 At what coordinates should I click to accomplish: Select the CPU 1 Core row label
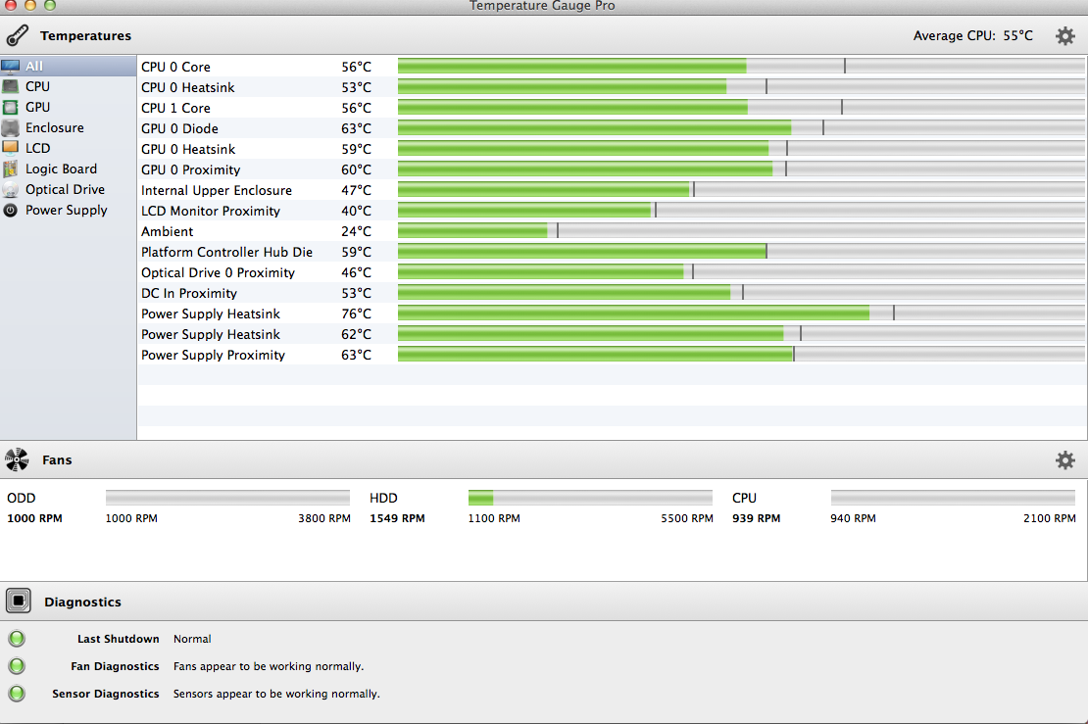point(175,108)
